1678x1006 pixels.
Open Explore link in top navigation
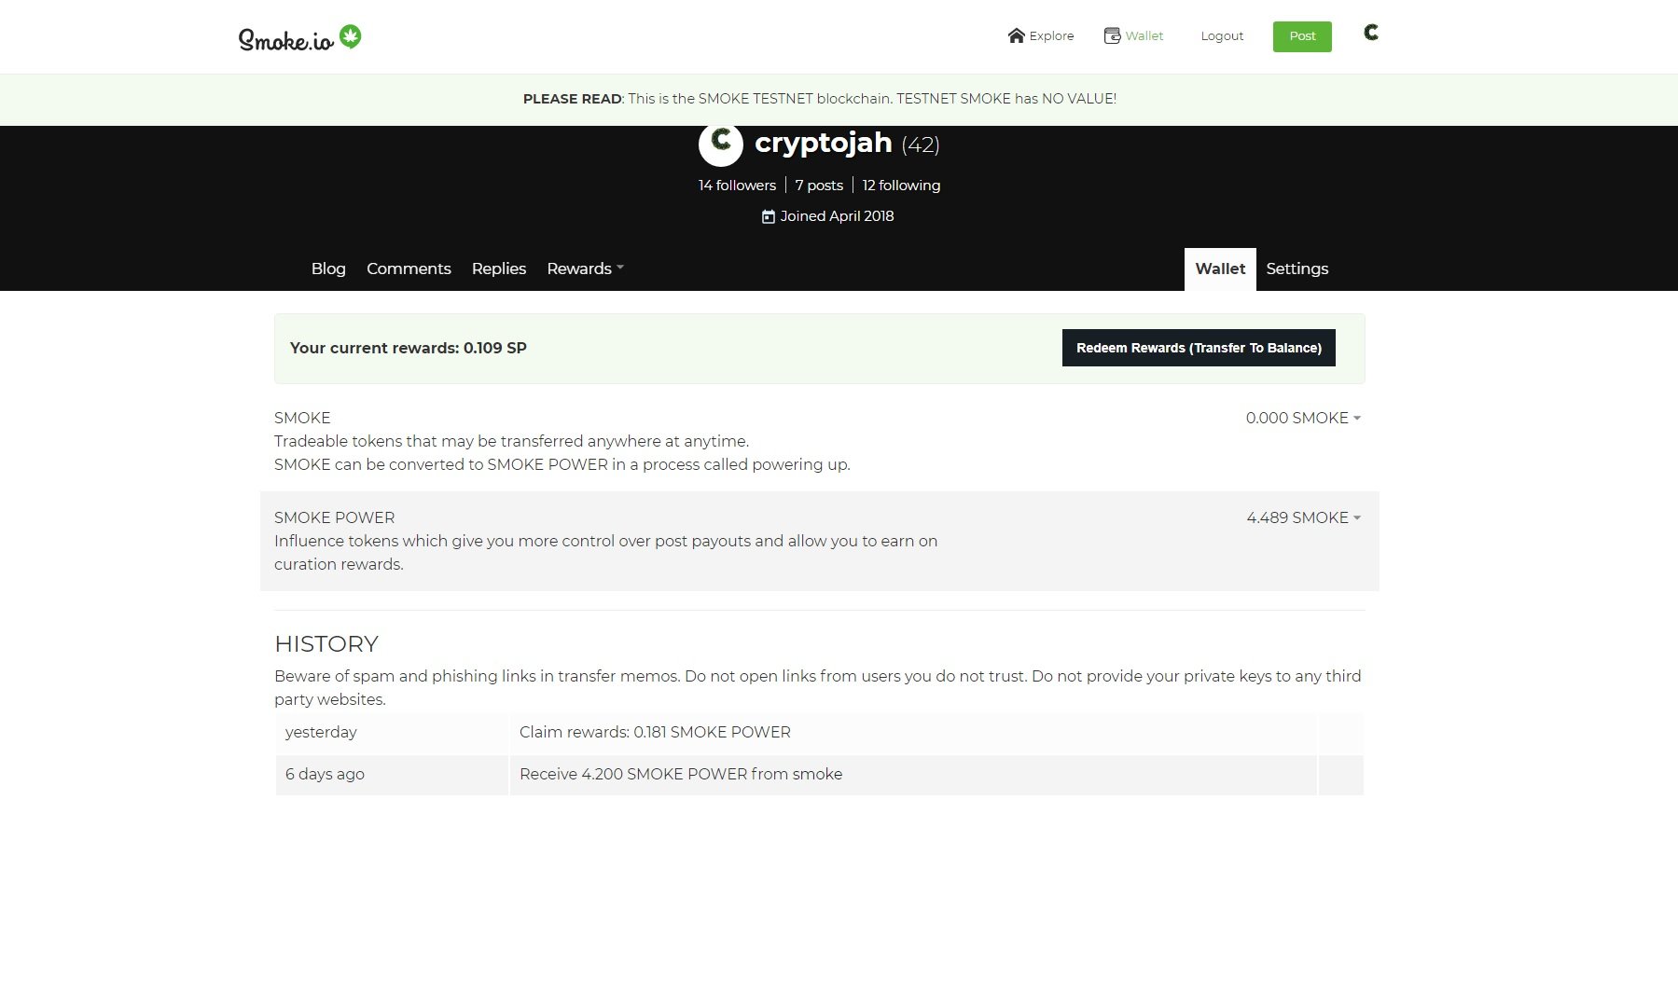pyautogui.click(x=1051, y=36)
